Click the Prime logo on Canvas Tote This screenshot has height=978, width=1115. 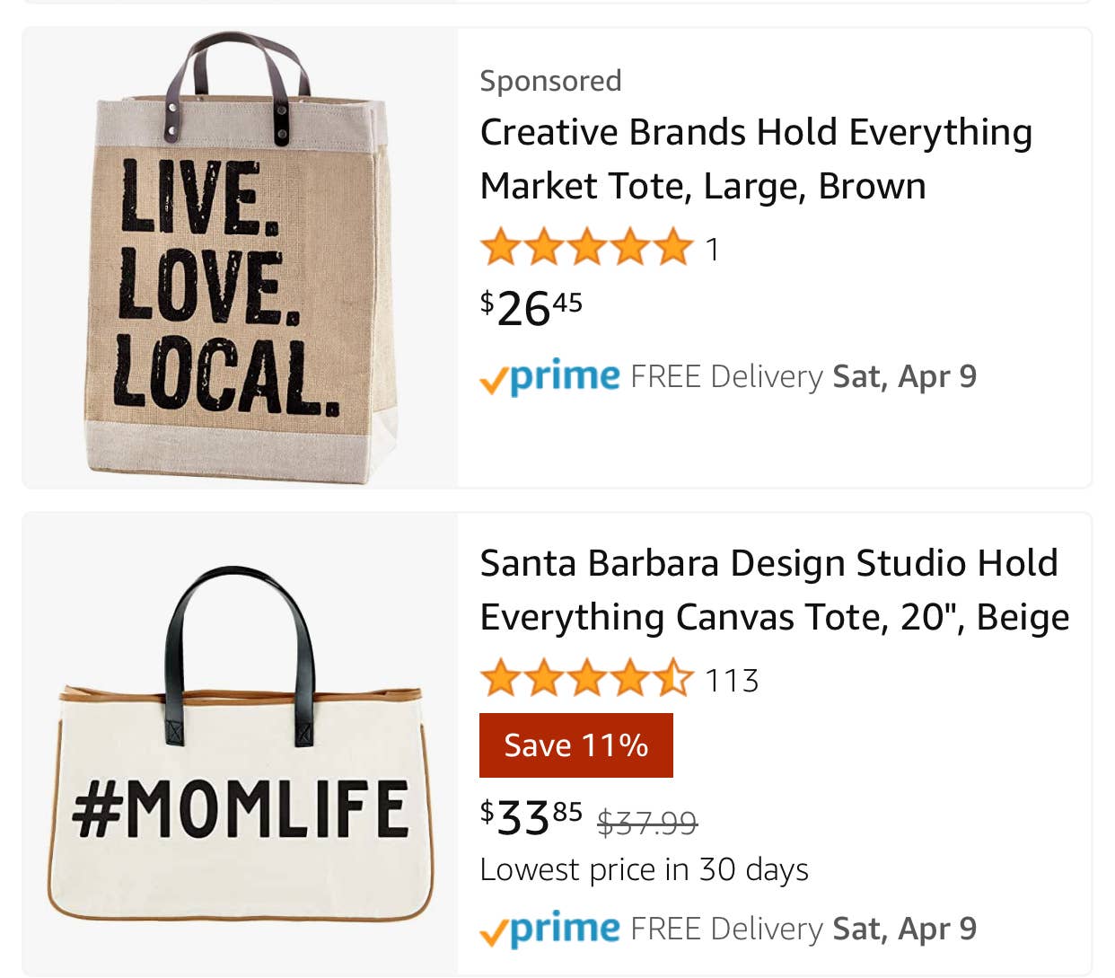564,928
